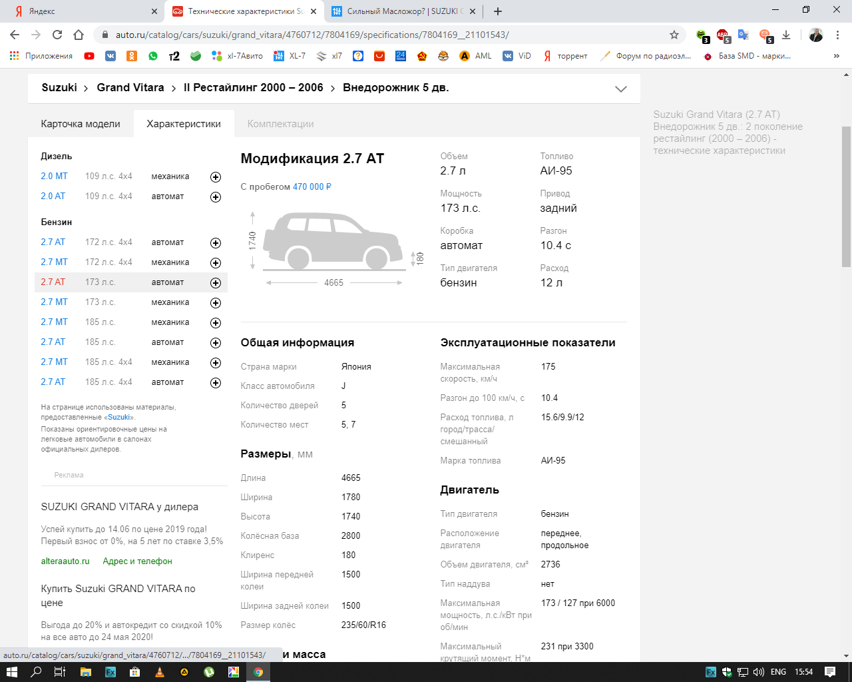The height and width of the screenshot is (682, 852).
Task: Click Колёсная база value 2800
Action: point(351,536)
